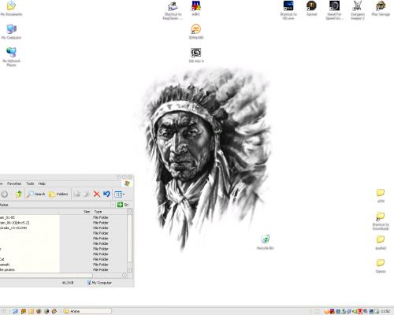This screenshot has width=394, height=315.
Task: Open the Tools menu in Explorer
Action: 30,183
